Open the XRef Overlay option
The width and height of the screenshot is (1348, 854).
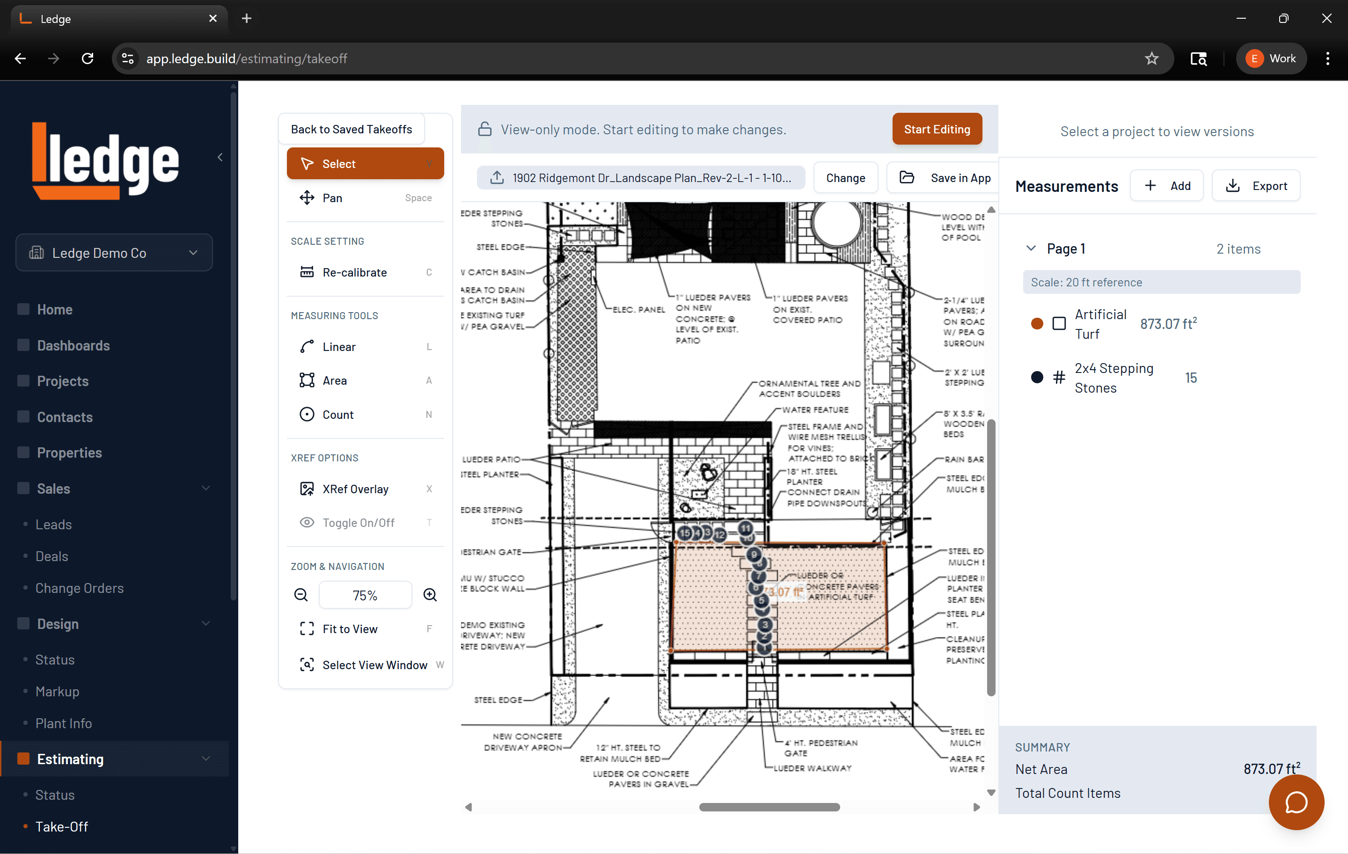(365, 489)
